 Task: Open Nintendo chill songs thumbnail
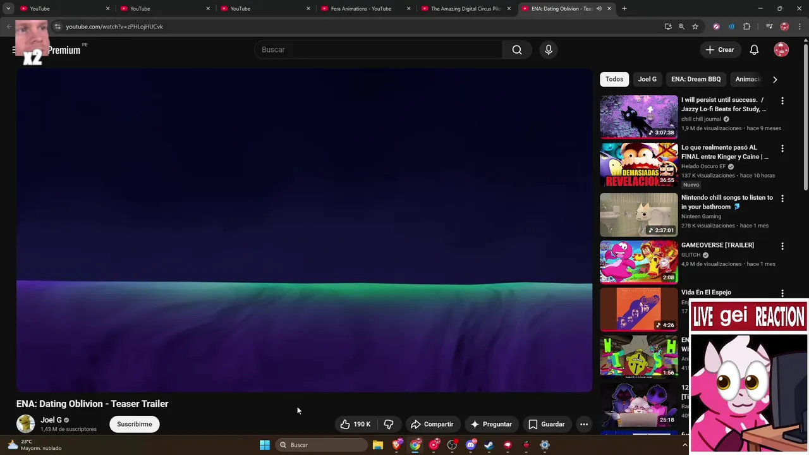pos(638,214)
